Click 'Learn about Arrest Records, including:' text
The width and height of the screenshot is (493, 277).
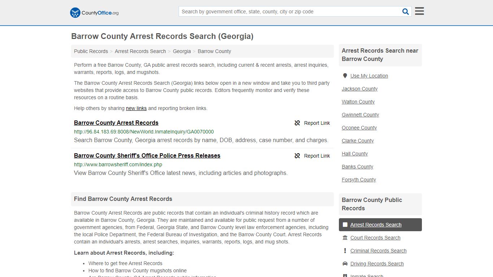click(x=124, y=253)
